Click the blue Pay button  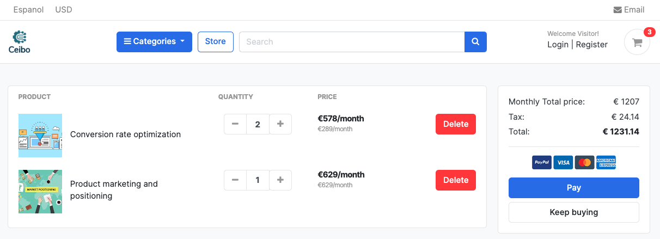[x=574, y=188]
